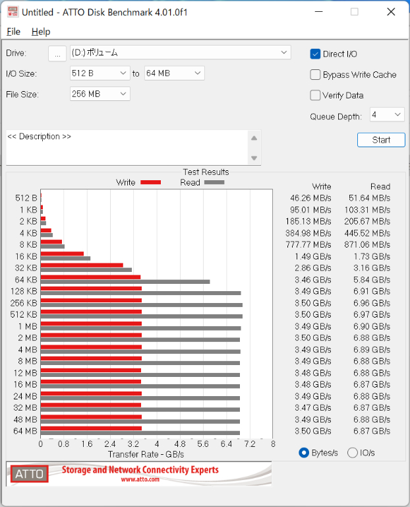
Task: Enable the Verify Data checkbox
Action: pos(315,95)
